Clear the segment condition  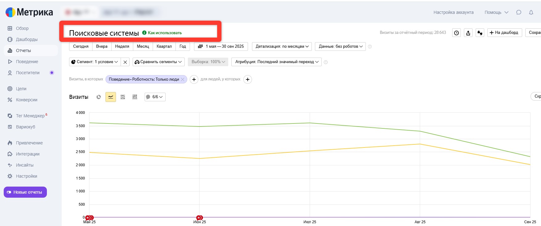(x=125, y=62)
